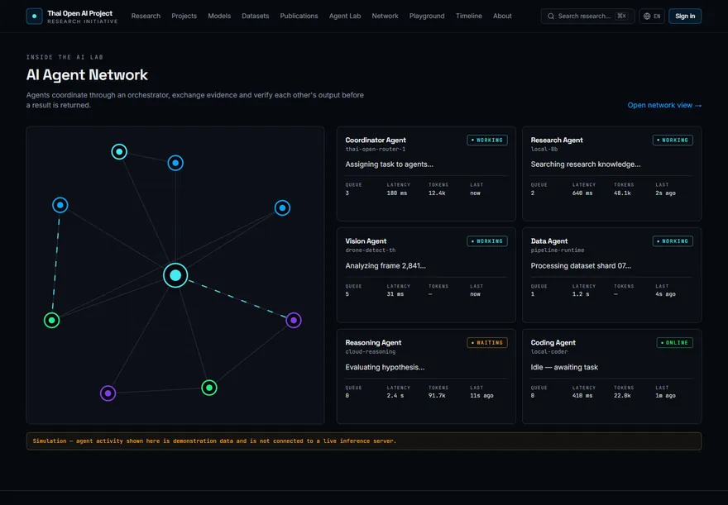Click the globe language icon

(647, 17)
